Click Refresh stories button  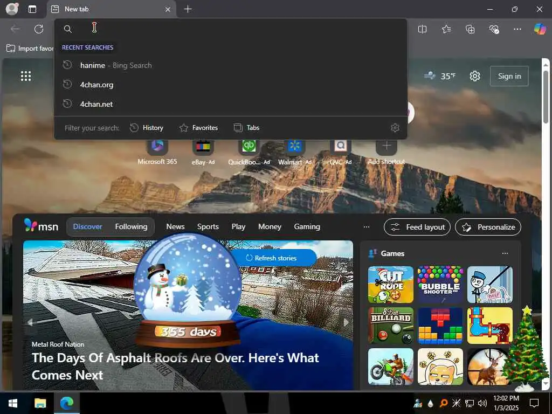pyautogui.click(x=271, y=258)
